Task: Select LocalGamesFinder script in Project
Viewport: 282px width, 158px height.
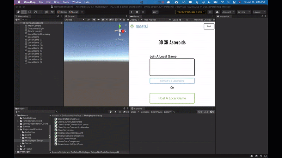Action: coord(67,139)
